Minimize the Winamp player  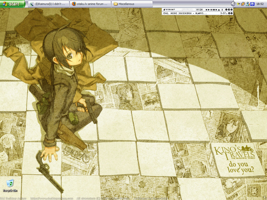[x=226, y=10]
